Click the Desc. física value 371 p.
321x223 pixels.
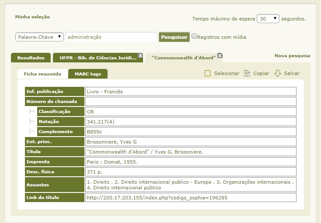tap(94, 172)
